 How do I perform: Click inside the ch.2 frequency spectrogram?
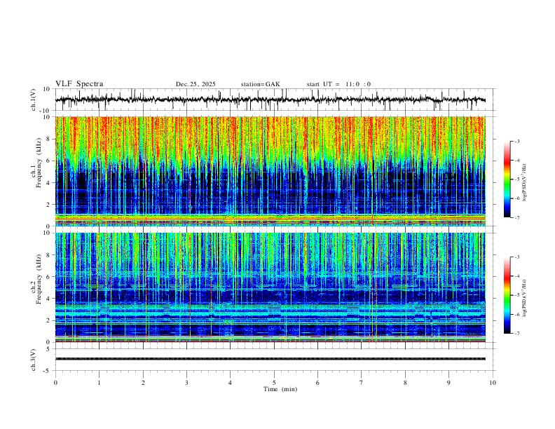coord(270,287)
